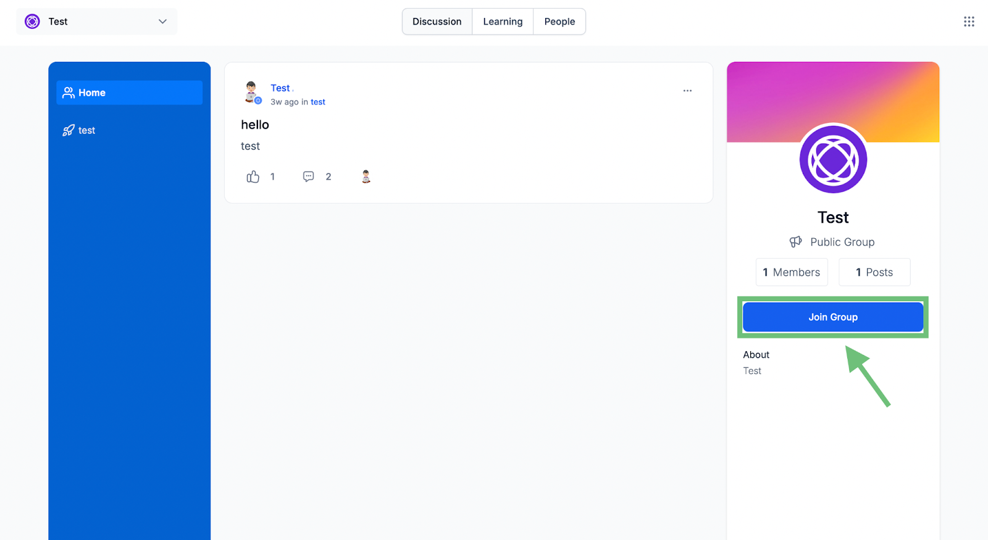Open the Learning tab
988x540 pixels.
pyautogui.click(x=503, y=22)
